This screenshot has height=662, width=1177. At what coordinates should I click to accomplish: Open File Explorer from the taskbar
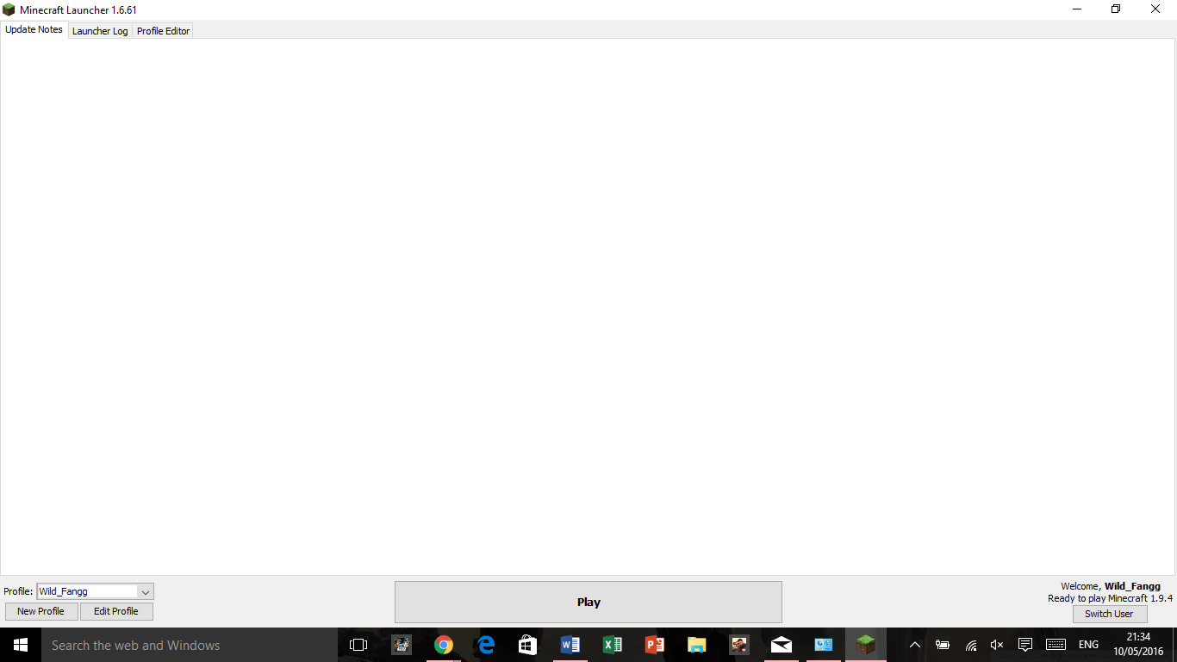click(x=697, y=645)
